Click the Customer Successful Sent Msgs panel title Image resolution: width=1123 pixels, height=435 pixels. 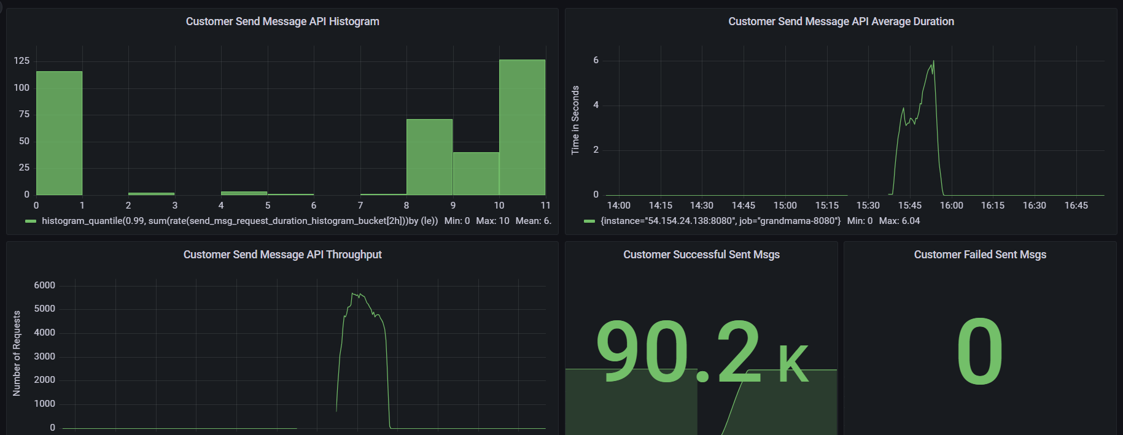(701, 255)
